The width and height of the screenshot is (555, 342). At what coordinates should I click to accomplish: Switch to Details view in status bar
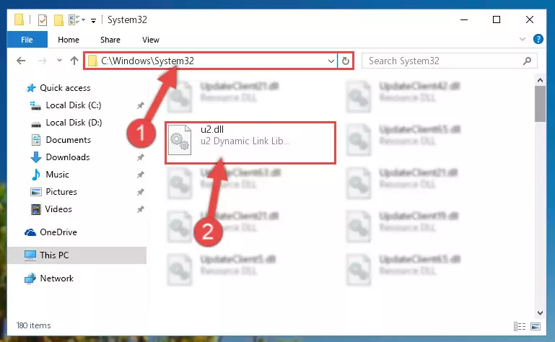(x=519, y=326)
